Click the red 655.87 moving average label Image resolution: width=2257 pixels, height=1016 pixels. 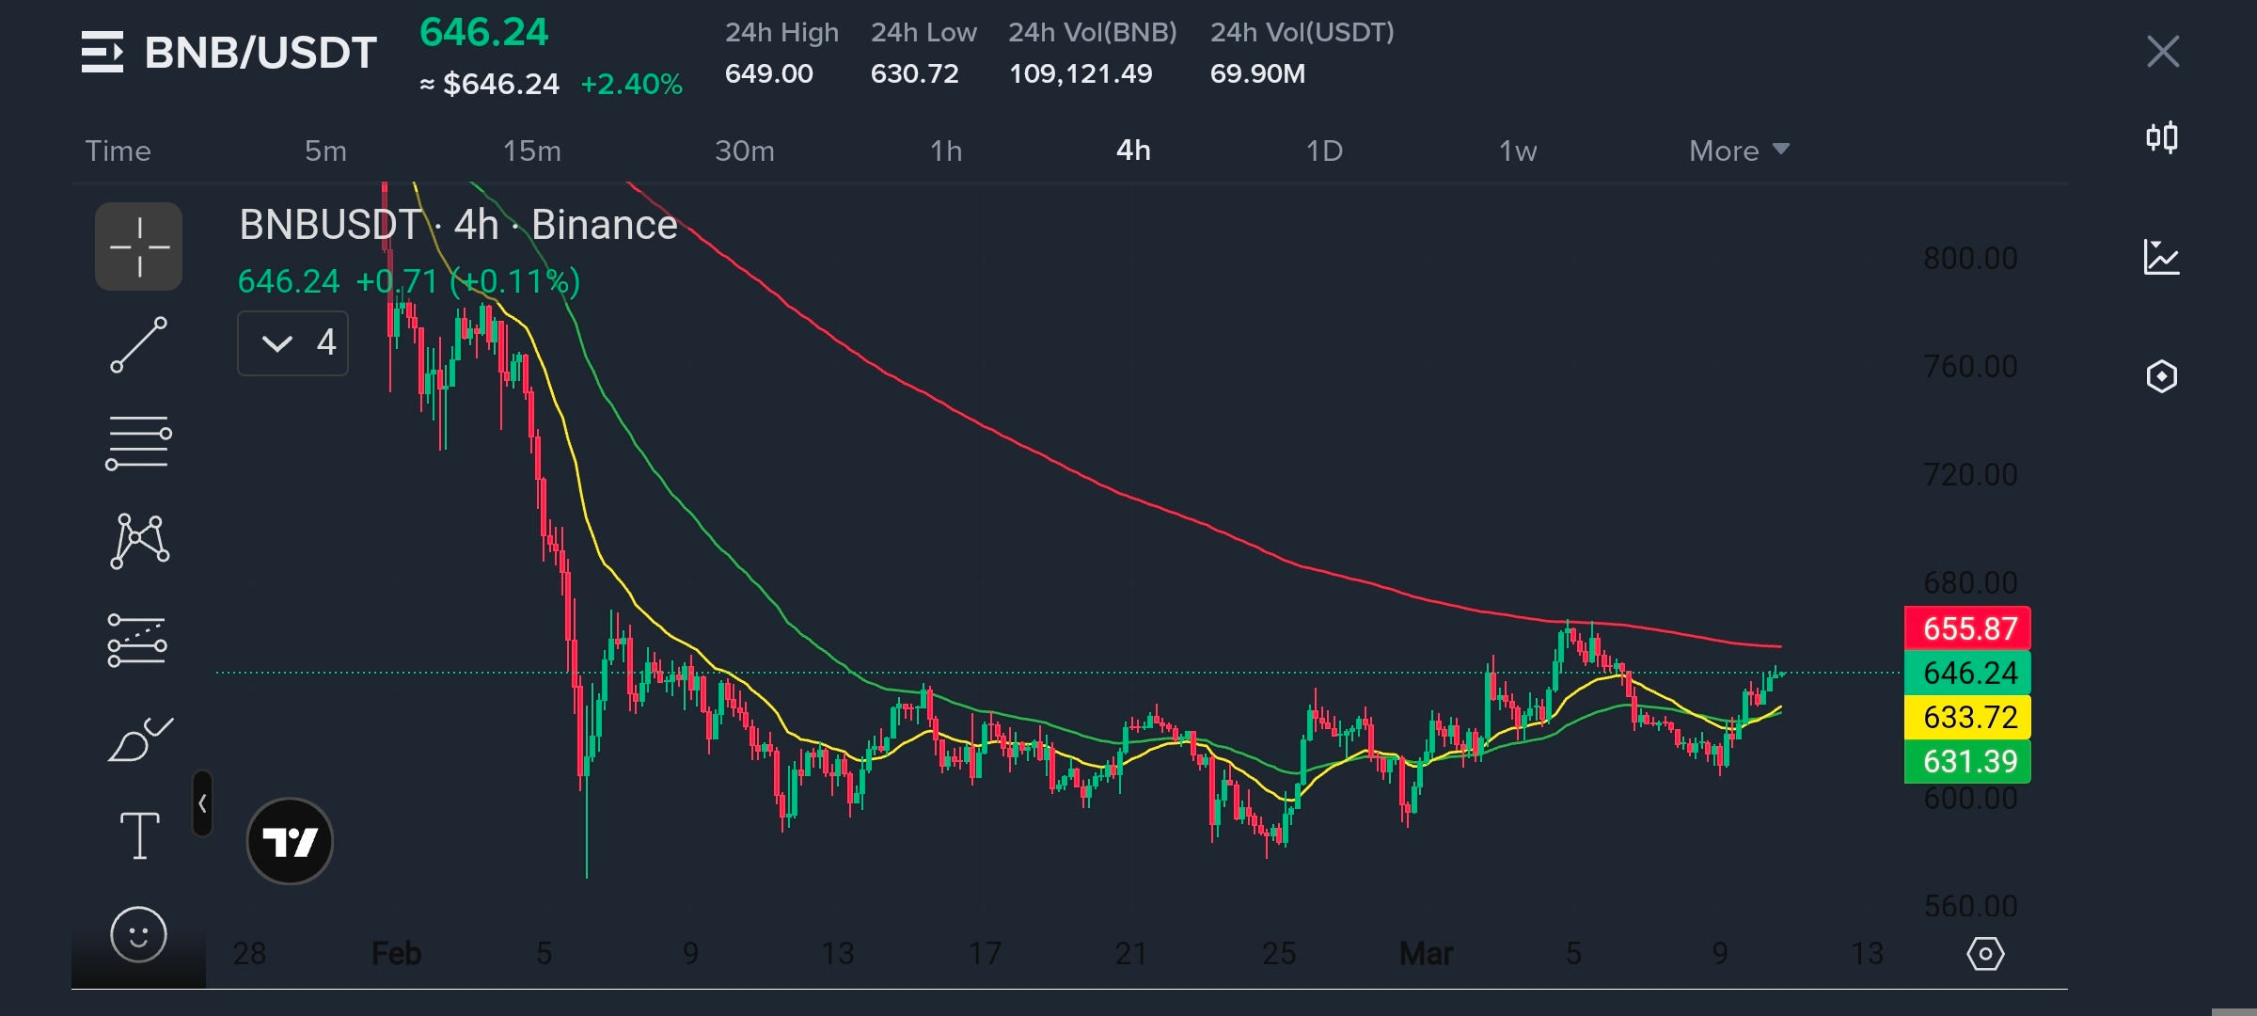click(1967, 628)
